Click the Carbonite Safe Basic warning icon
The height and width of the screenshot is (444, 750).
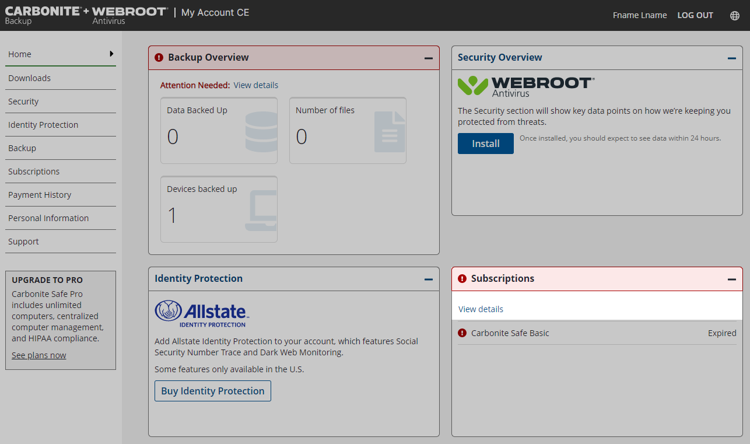(462, 333)
